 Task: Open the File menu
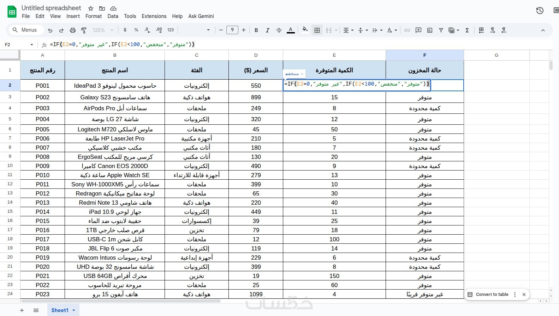click(26, 16)
